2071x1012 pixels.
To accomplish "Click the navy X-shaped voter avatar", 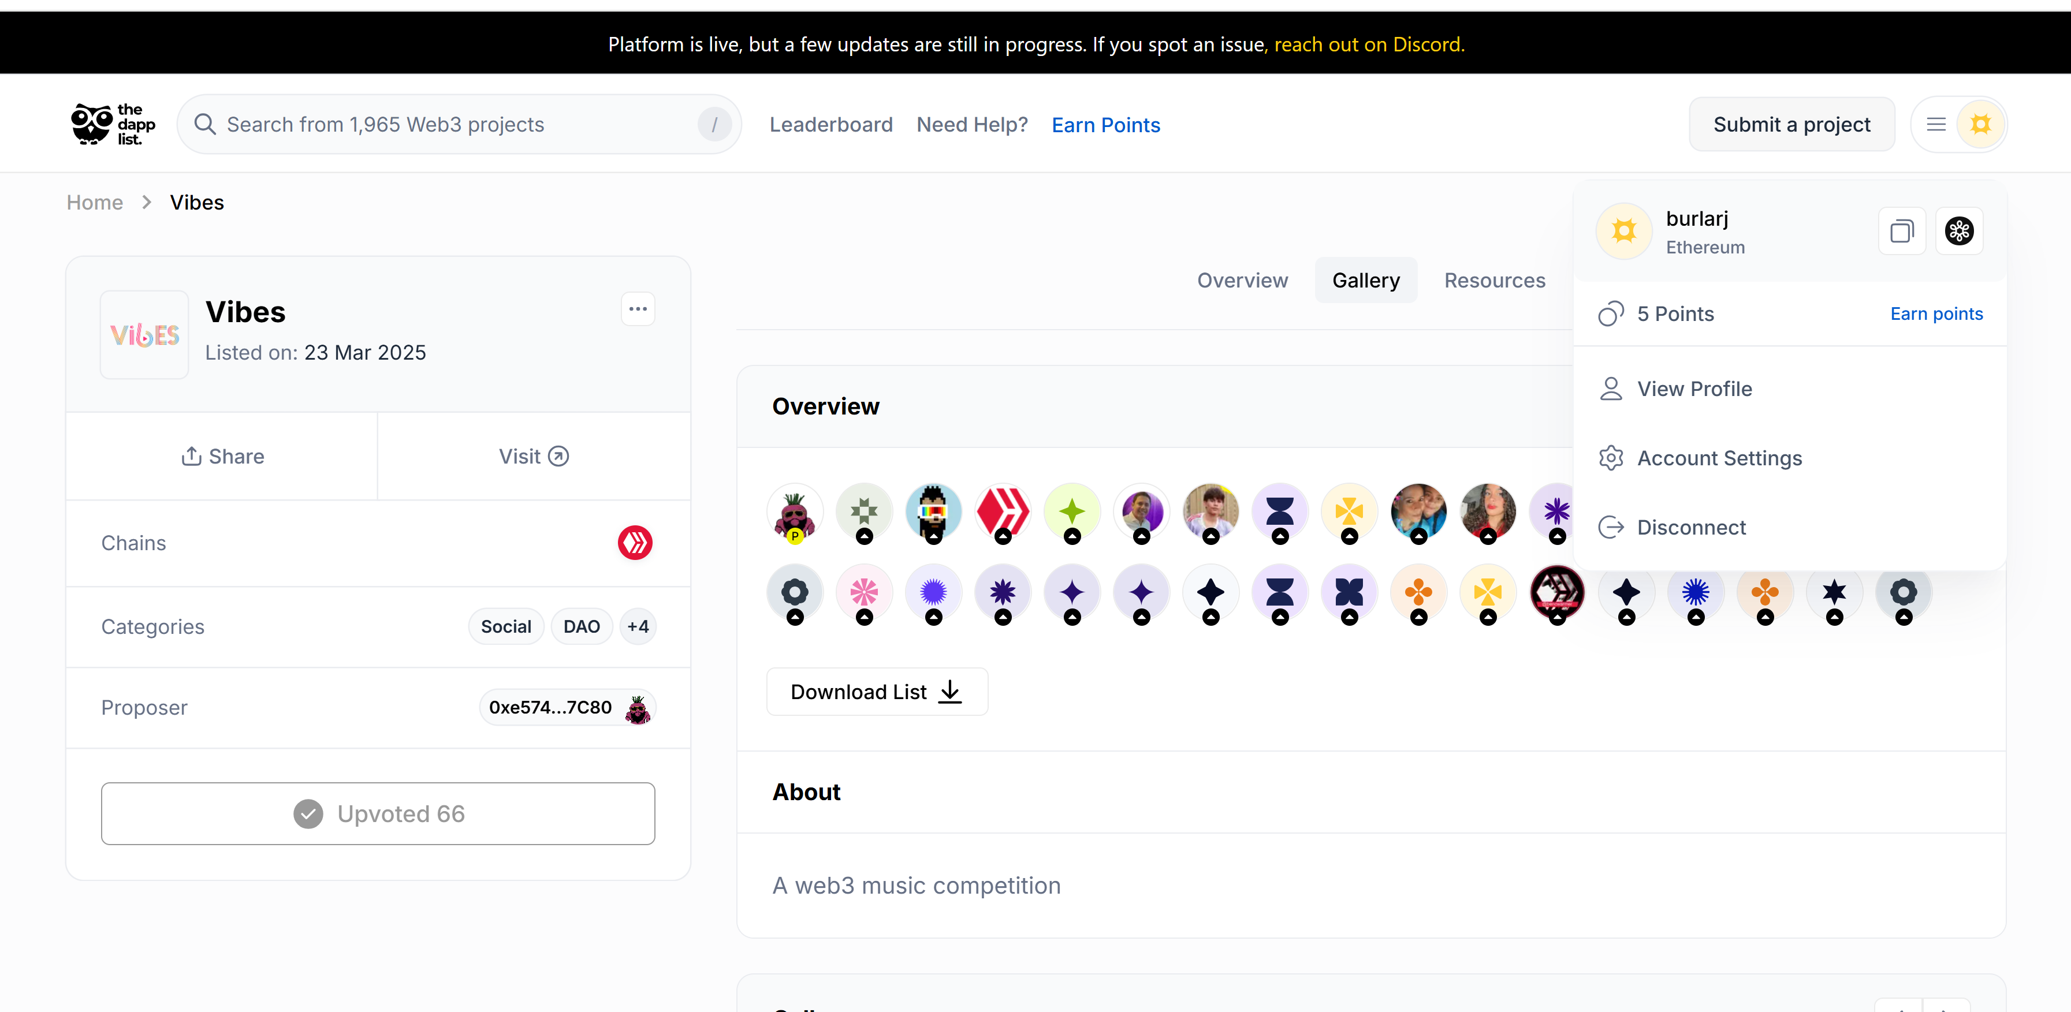I will [x=1349, y=593].
